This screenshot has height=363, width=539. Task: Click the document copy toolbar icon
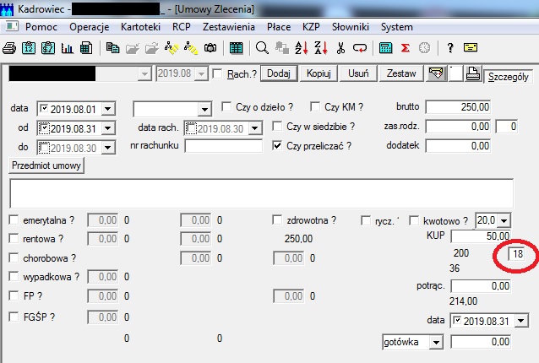[112, 48]
